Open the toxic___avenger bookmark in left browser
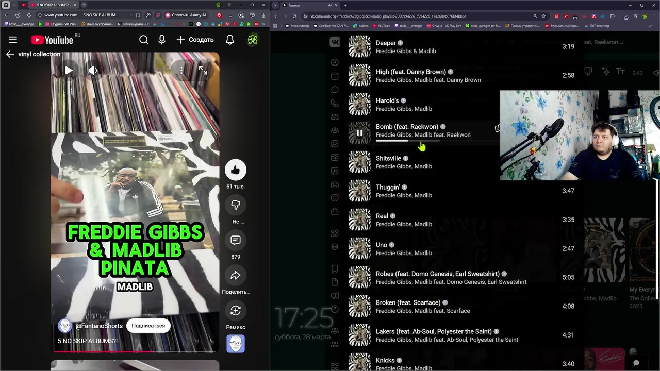This screenshot has width=660, height=371. (19, 24)
